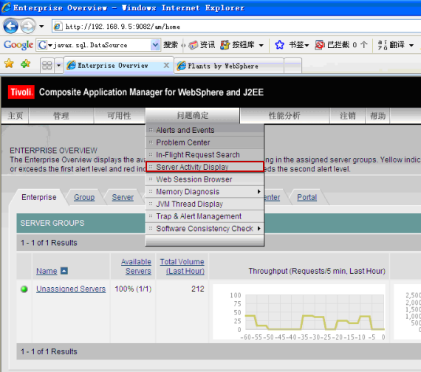Click the 主页 home menu item
421x372 pixels.
[x=15, y=116]
